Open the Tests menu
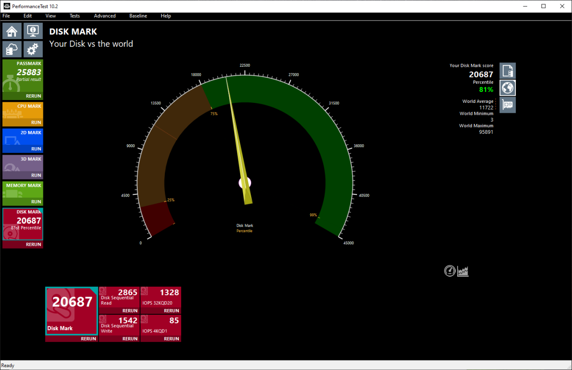The width and height of the screenshot is (572, 370). [x=75, y=16]
